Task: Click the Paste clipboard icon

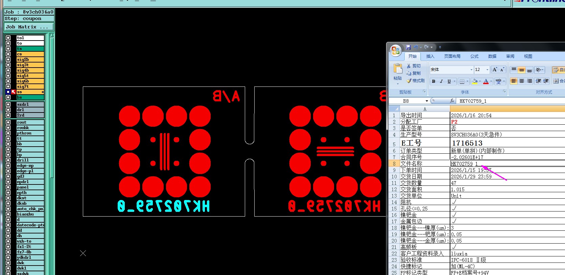Action: click(x=398, y=69)
